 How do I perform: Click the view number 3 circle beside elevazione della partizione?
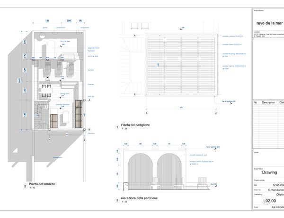point(117,200)
